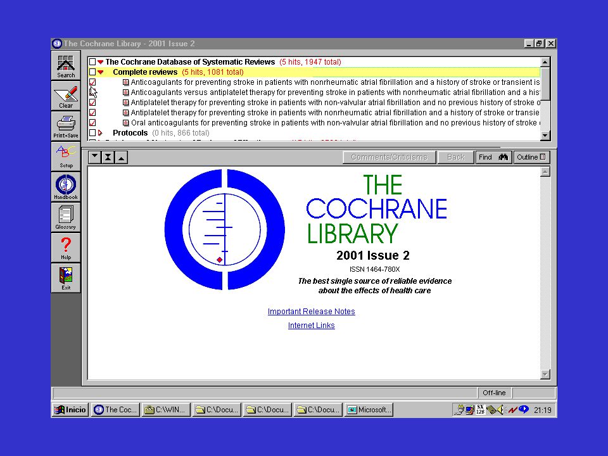Click the olive PC card tray icon
This screenshot has width=608, height=456.
491,410
